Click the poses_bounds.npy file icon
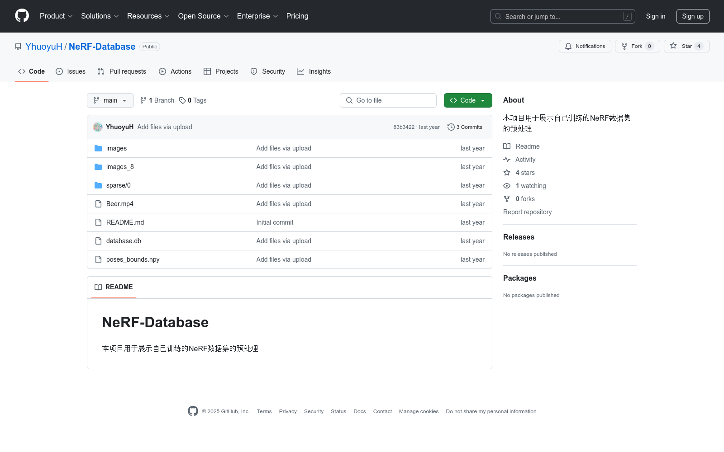 tap(98, 259)
